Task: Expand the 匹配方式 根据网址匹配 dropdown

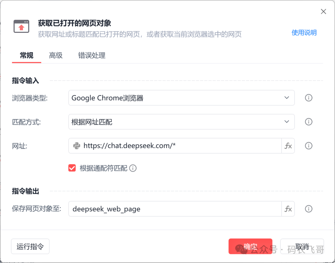Action: 181,122
